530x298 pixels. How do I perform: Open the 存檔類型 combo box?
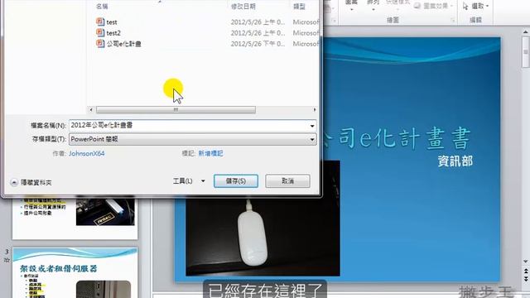(x=193, y=139)
